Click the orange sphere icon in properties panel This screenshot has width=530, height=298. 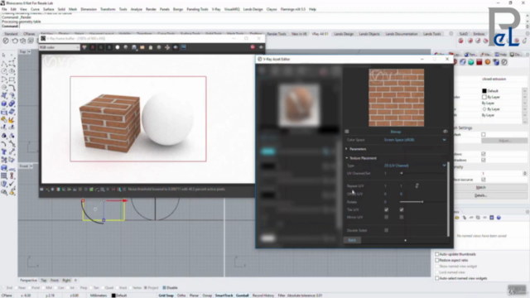pyautogui.click(x=488, y=62)
